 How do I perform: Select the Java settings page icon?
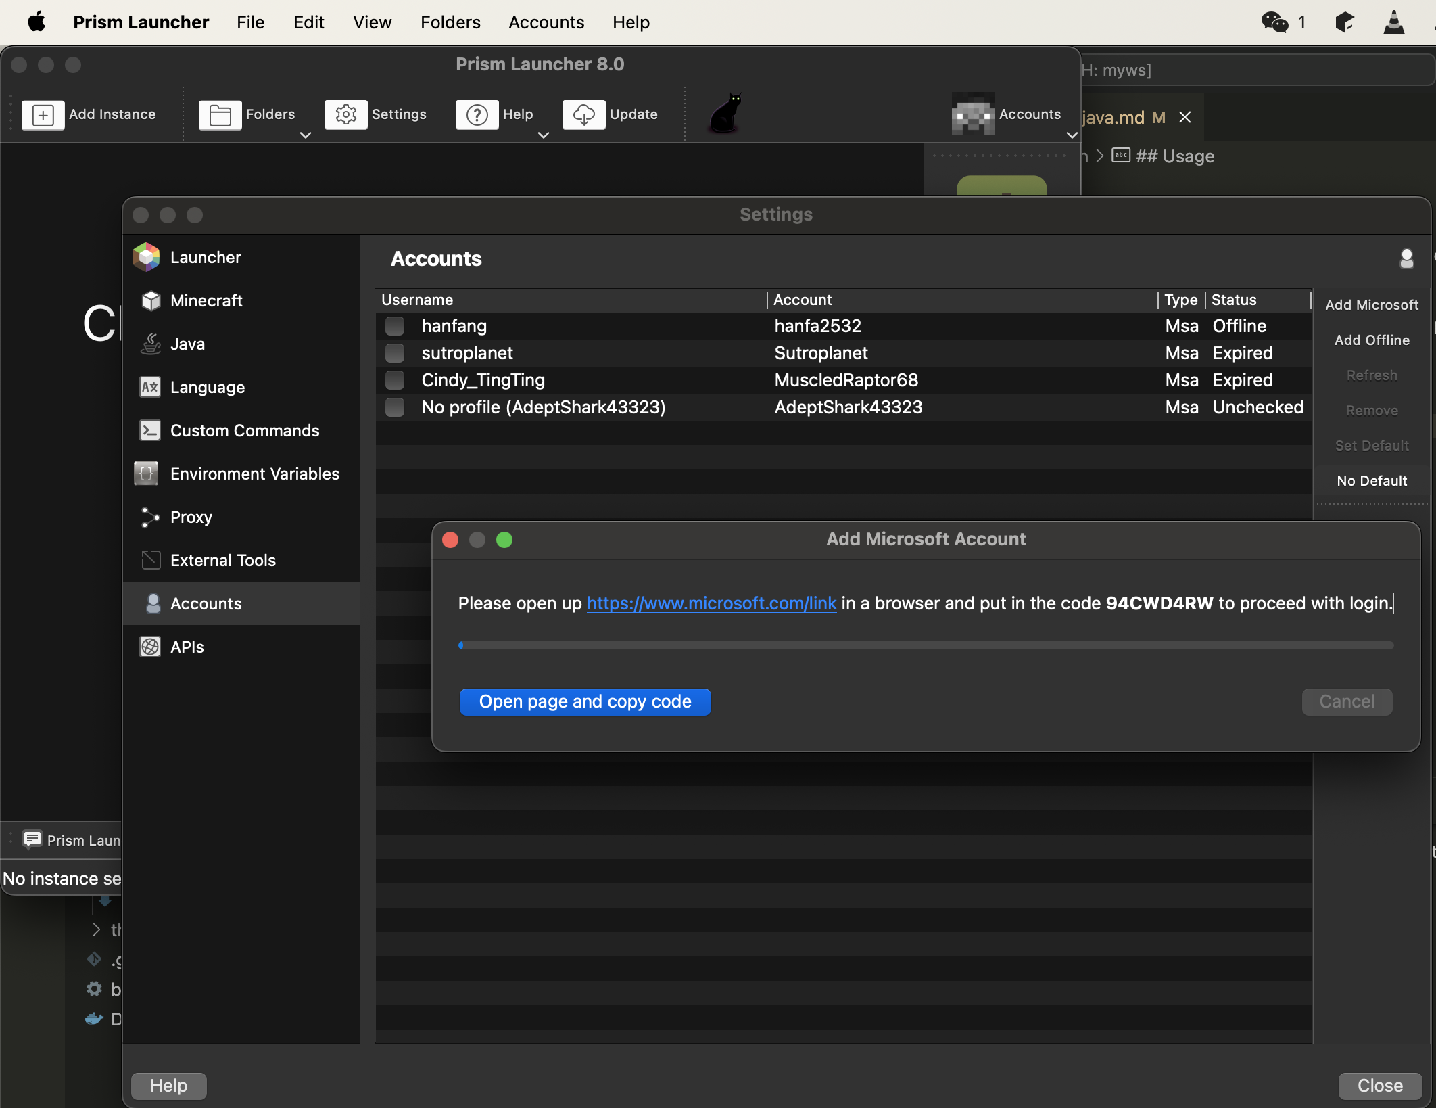pos(150,344)
